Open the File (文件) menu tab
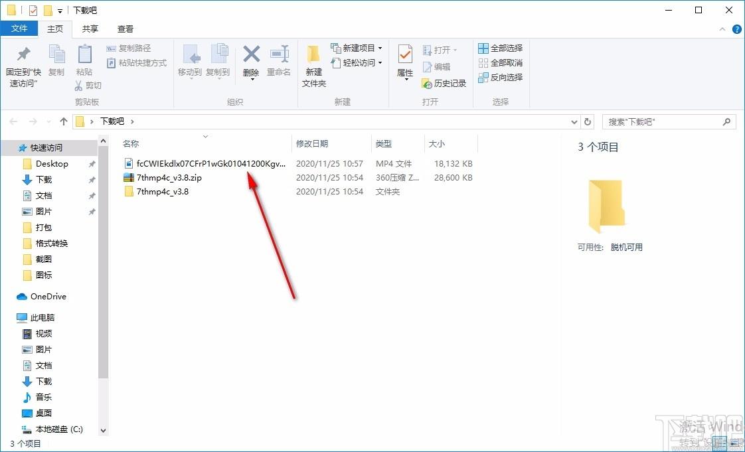Viewport: 745px width, 452px height. pos(19,29)
